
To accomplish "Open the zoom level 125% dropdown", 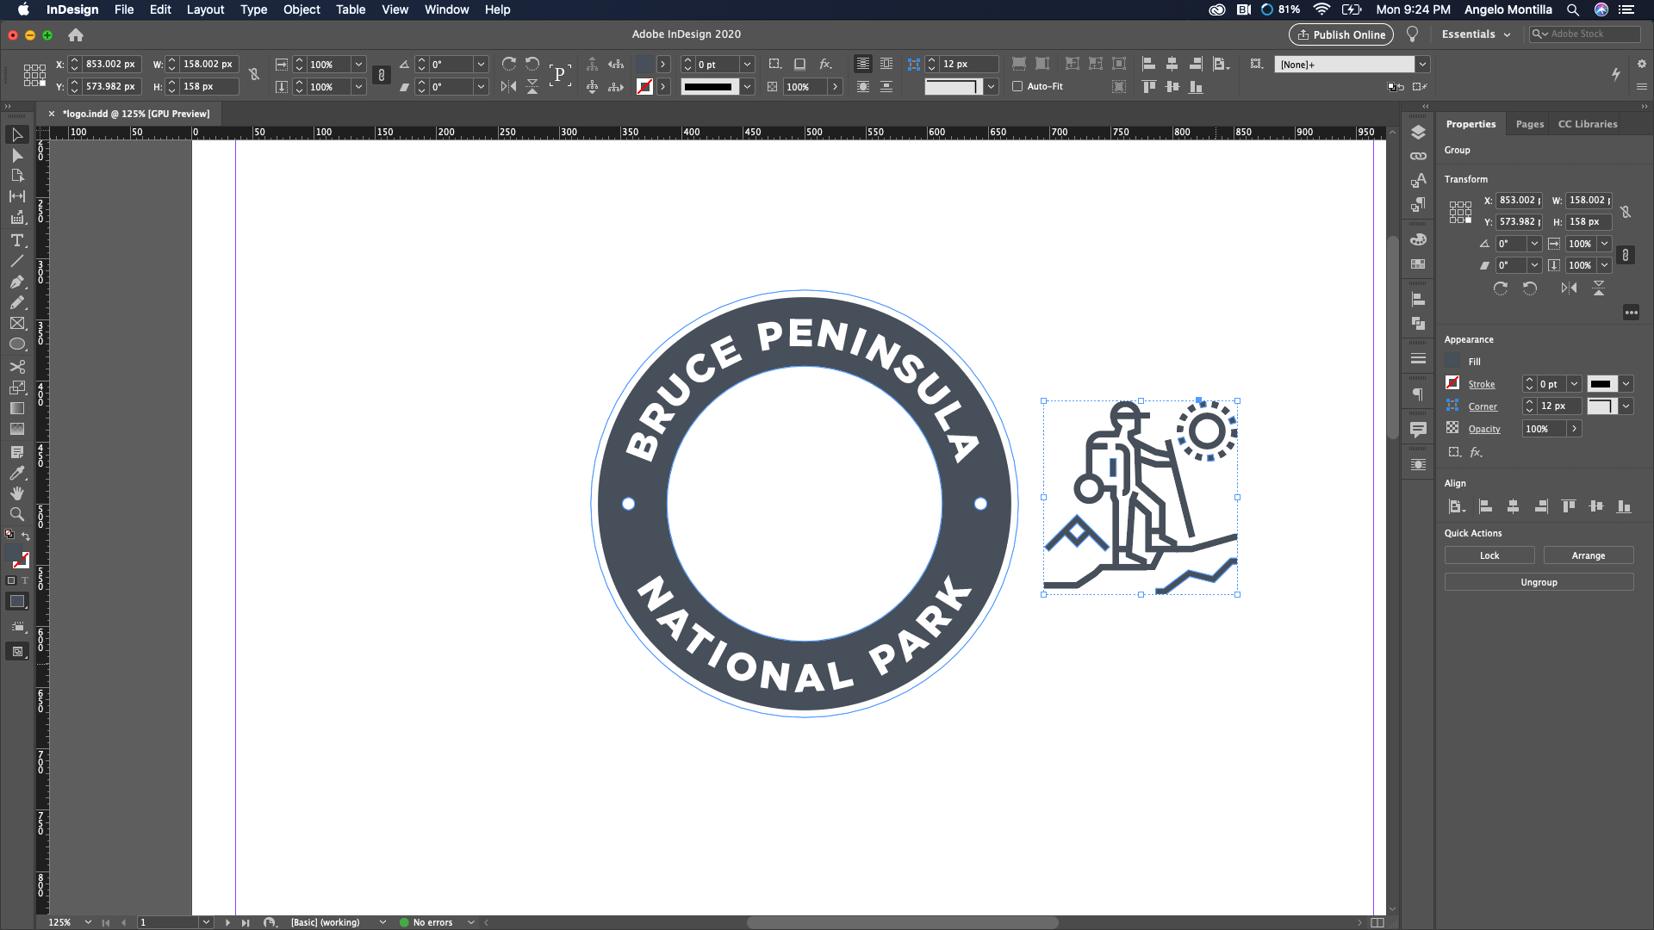I will tap(88, 922).
